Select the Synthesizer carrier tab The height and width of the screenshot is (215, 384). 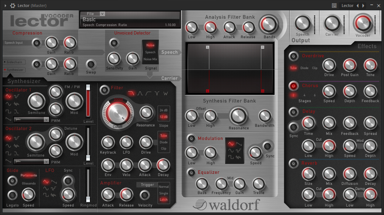point(14,70)
